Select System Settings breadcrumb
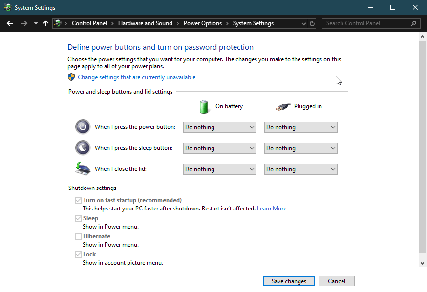The image size is (427, 292). click(253, 23)
